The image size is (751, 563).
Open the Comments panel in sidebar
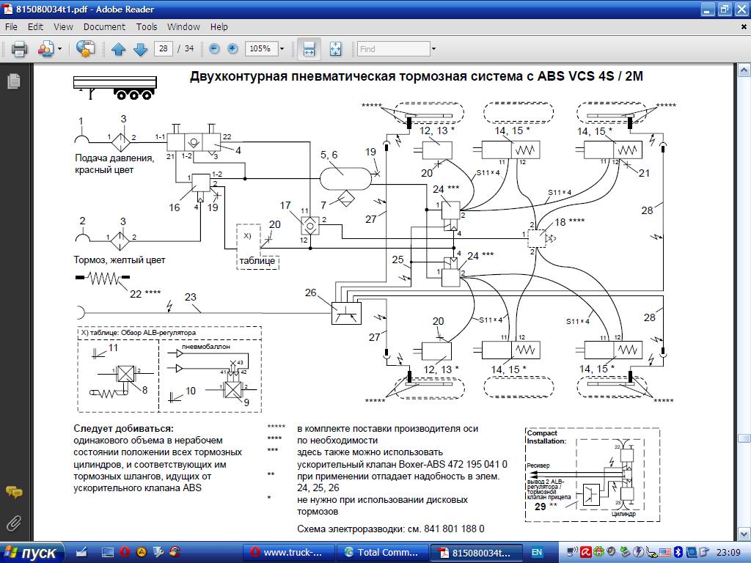[x=14, y=492]
